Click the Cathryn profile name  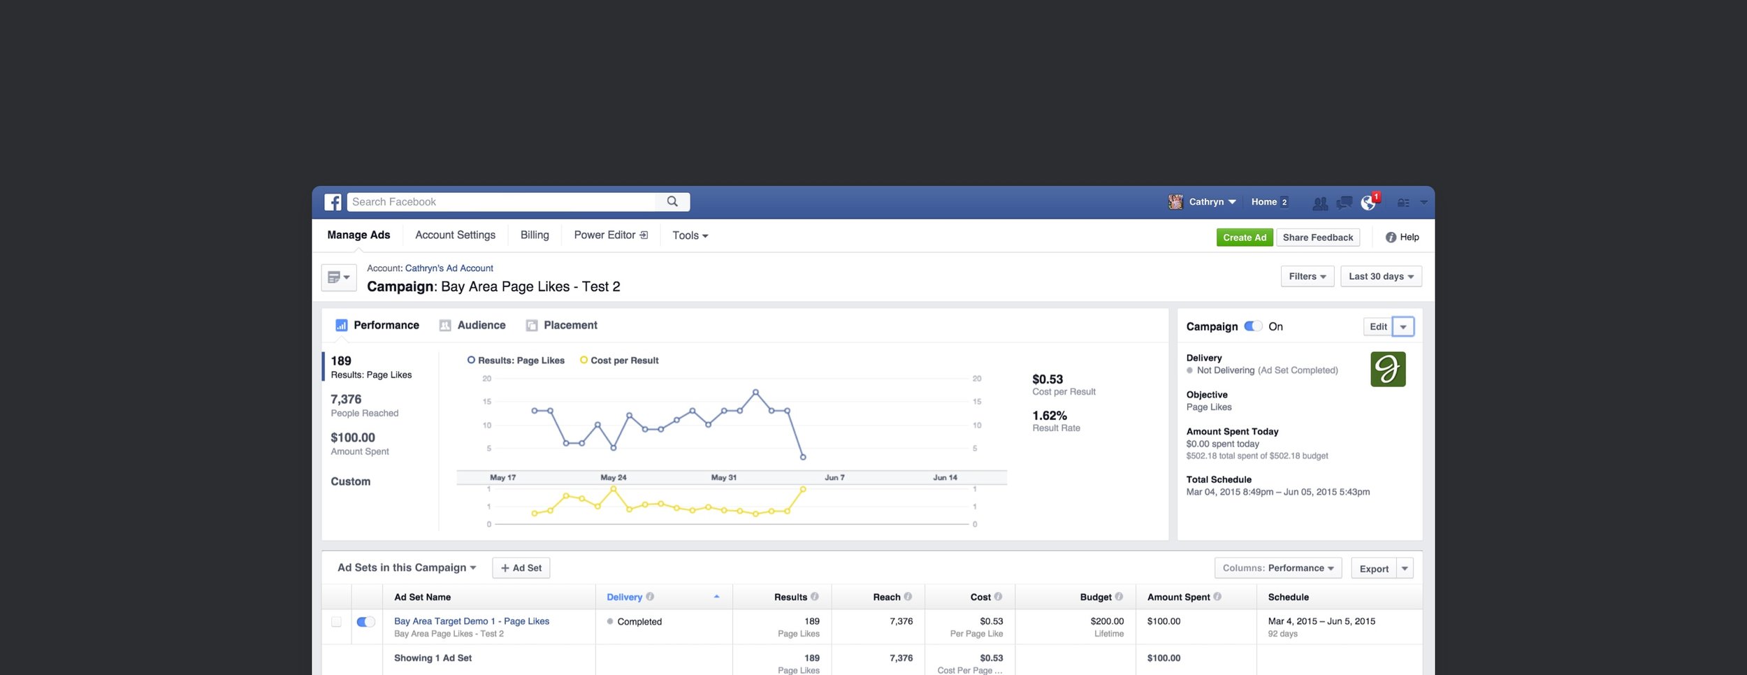pos(1207,202)
